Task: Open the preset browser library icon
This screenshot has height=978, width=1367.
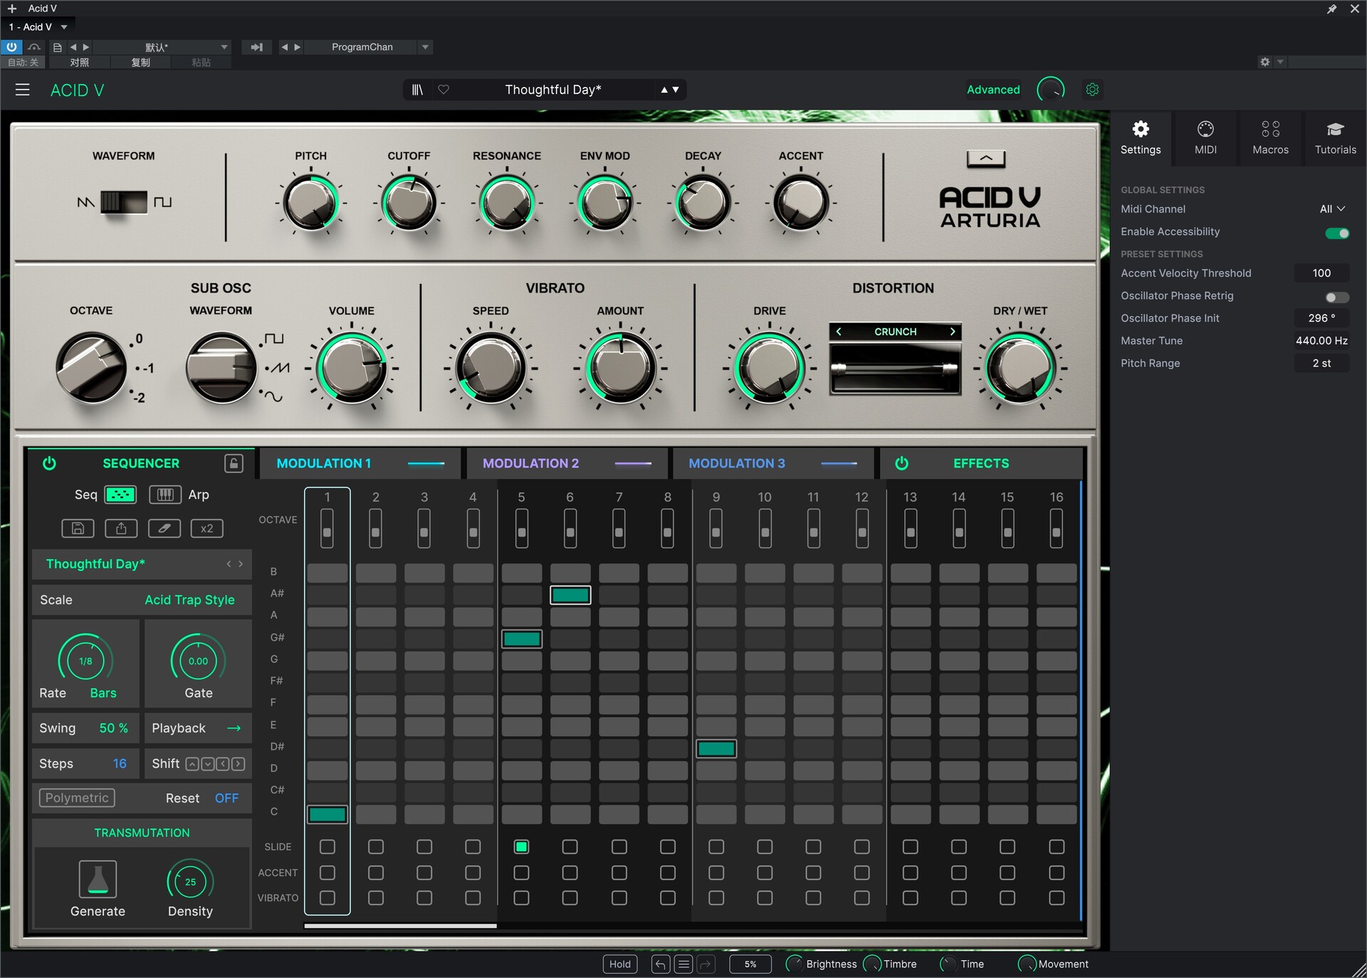Action: click(x=417, y=90)
